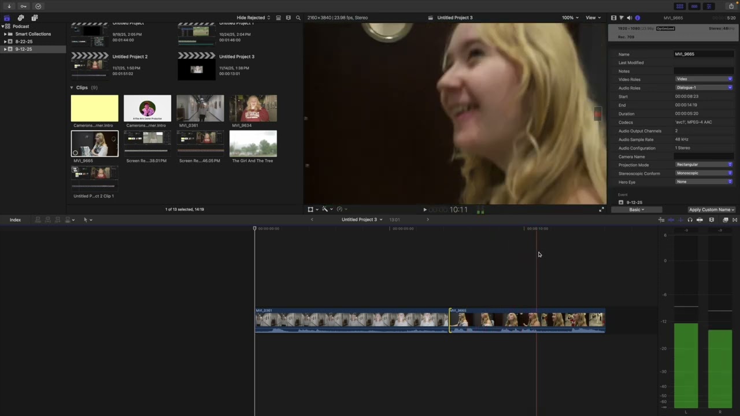Open the retime speedometer menu
Image resolution: width=740 pixels, height=416 pixels.
click(x=341, y=210)
